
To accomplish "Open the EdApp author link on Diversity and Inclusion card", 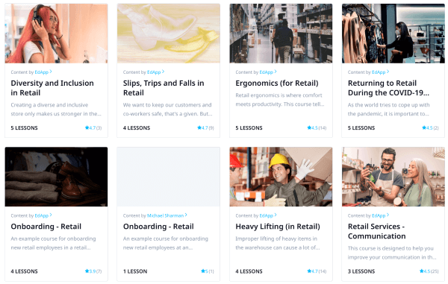I will pos(41,72).
